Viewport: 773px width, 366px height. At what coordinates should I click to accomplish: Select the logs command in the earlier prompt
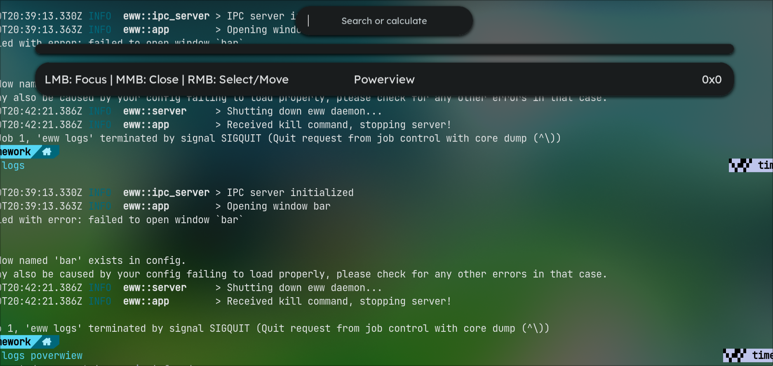click(x=12, y=166)
